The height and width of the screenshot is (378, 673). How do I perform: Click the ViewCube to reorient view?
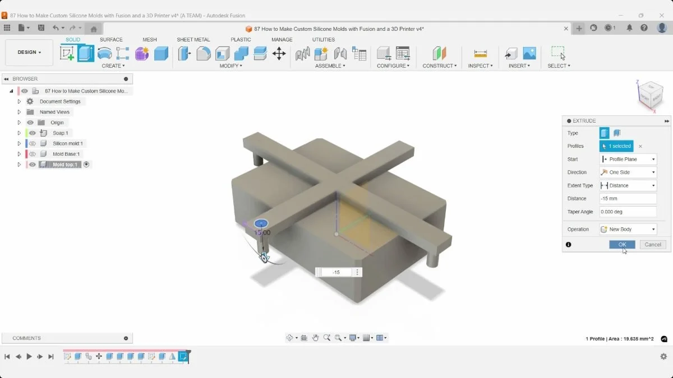pyautogui.click(x=650, y=95)
